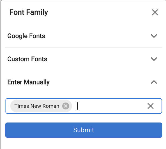This screenshot has height=149, width=166.
Task: Click the Google Fonts section label
Action: pyautogui.click(x=26, y=36)
